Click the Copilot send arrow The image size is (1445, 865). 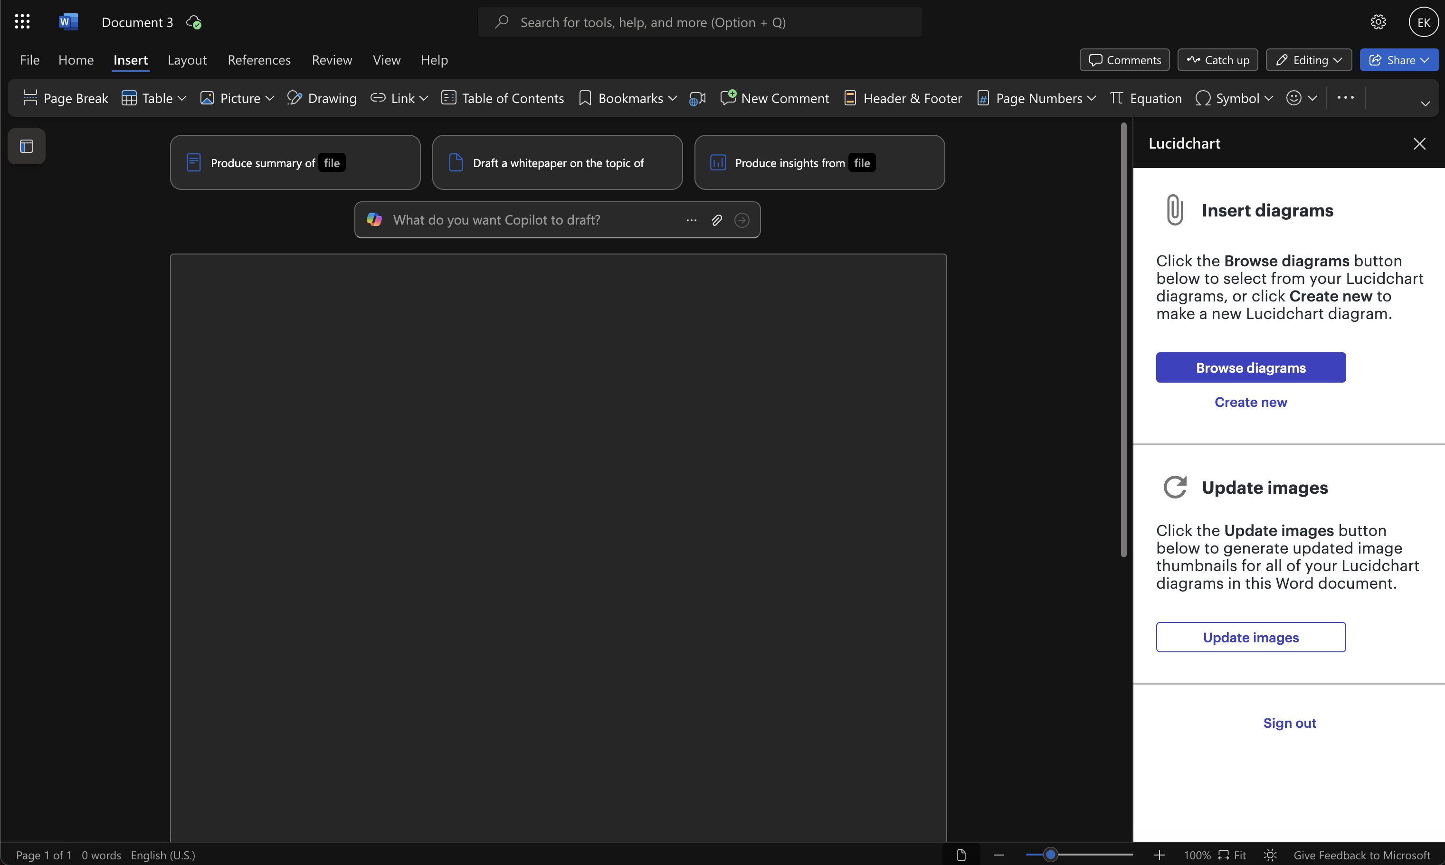coord(742,220)
